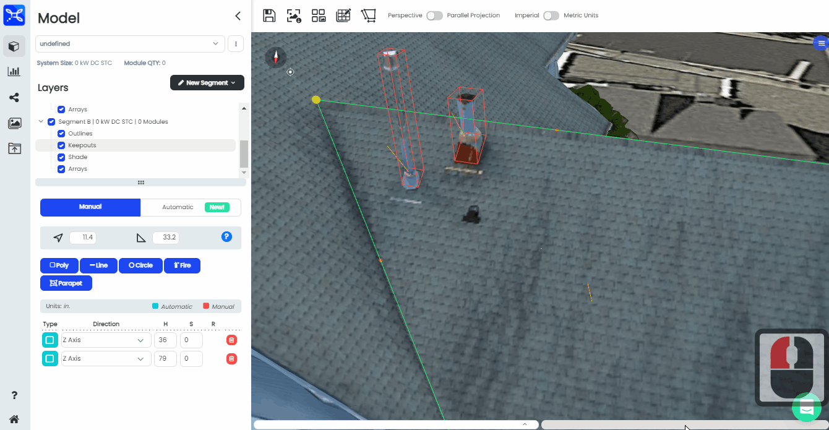Open the image gallery sidebar section
This screenshot has height=430, width=829.
(14, 123)
